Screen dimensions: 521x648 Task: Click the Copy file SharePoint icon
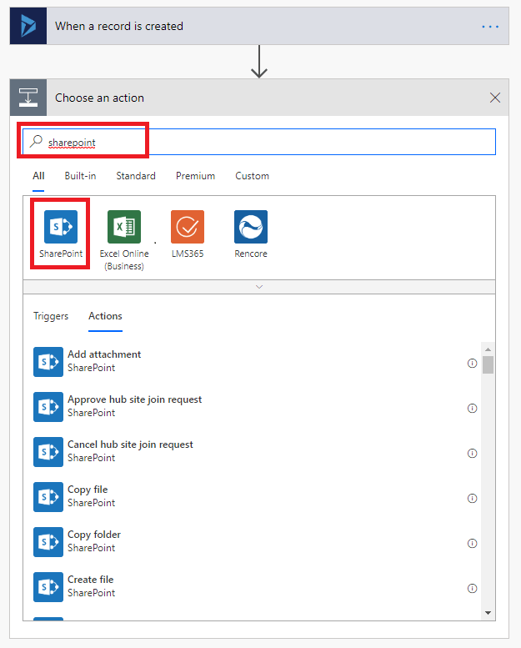(48, 497)
